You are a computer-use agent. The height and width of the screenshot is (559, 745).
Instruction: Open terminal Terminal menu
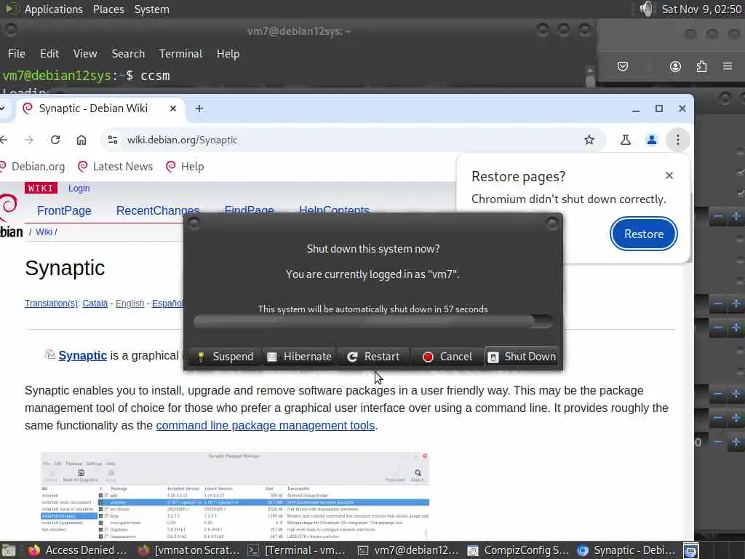click(180, 54)
